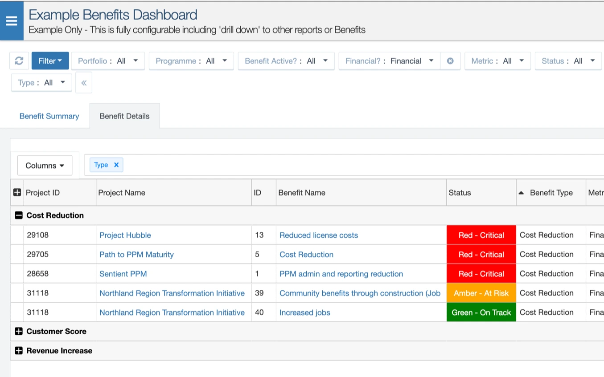Open the Filter dropdown button
Screen dimensions: 604x377
pyautogui.click(x=50, y=61)
